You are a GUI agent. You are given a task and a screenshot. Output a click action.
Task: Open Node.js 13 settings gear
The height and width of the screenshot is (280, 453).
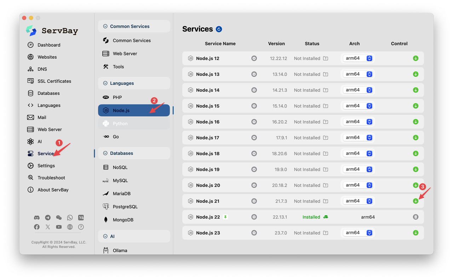click(254, 74)
